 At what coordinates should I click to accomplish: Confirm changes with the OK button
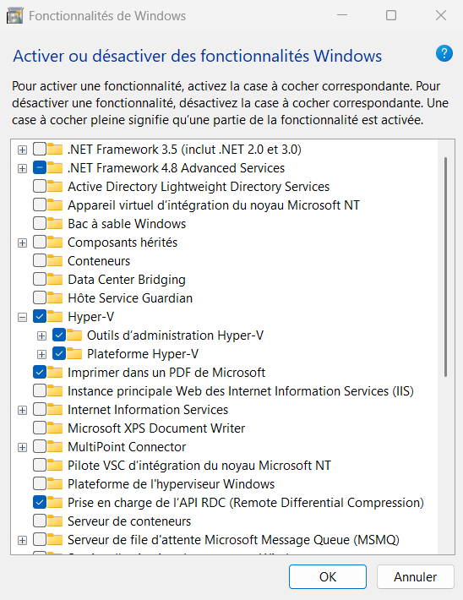pyautogui.click(x=328, y=576)
